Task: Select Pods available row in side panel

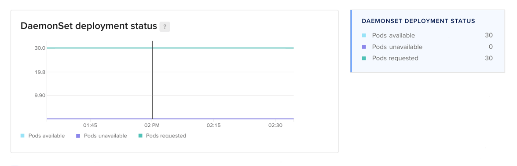Action: point(427,35)
